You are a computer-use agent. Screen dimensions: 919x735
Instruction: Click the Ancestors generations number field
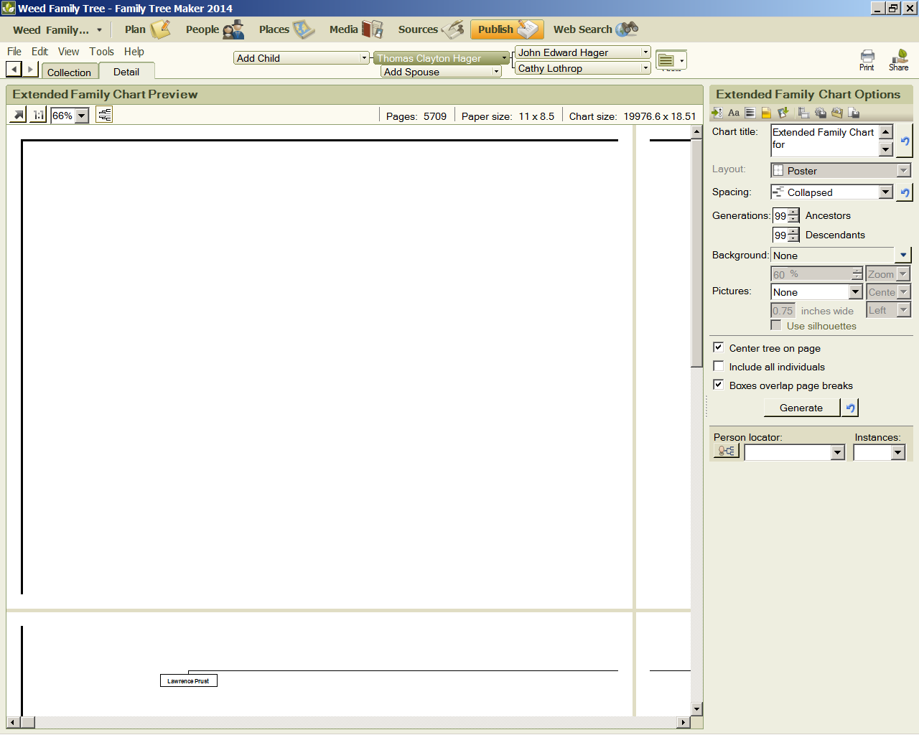click(x=780, y=215)
